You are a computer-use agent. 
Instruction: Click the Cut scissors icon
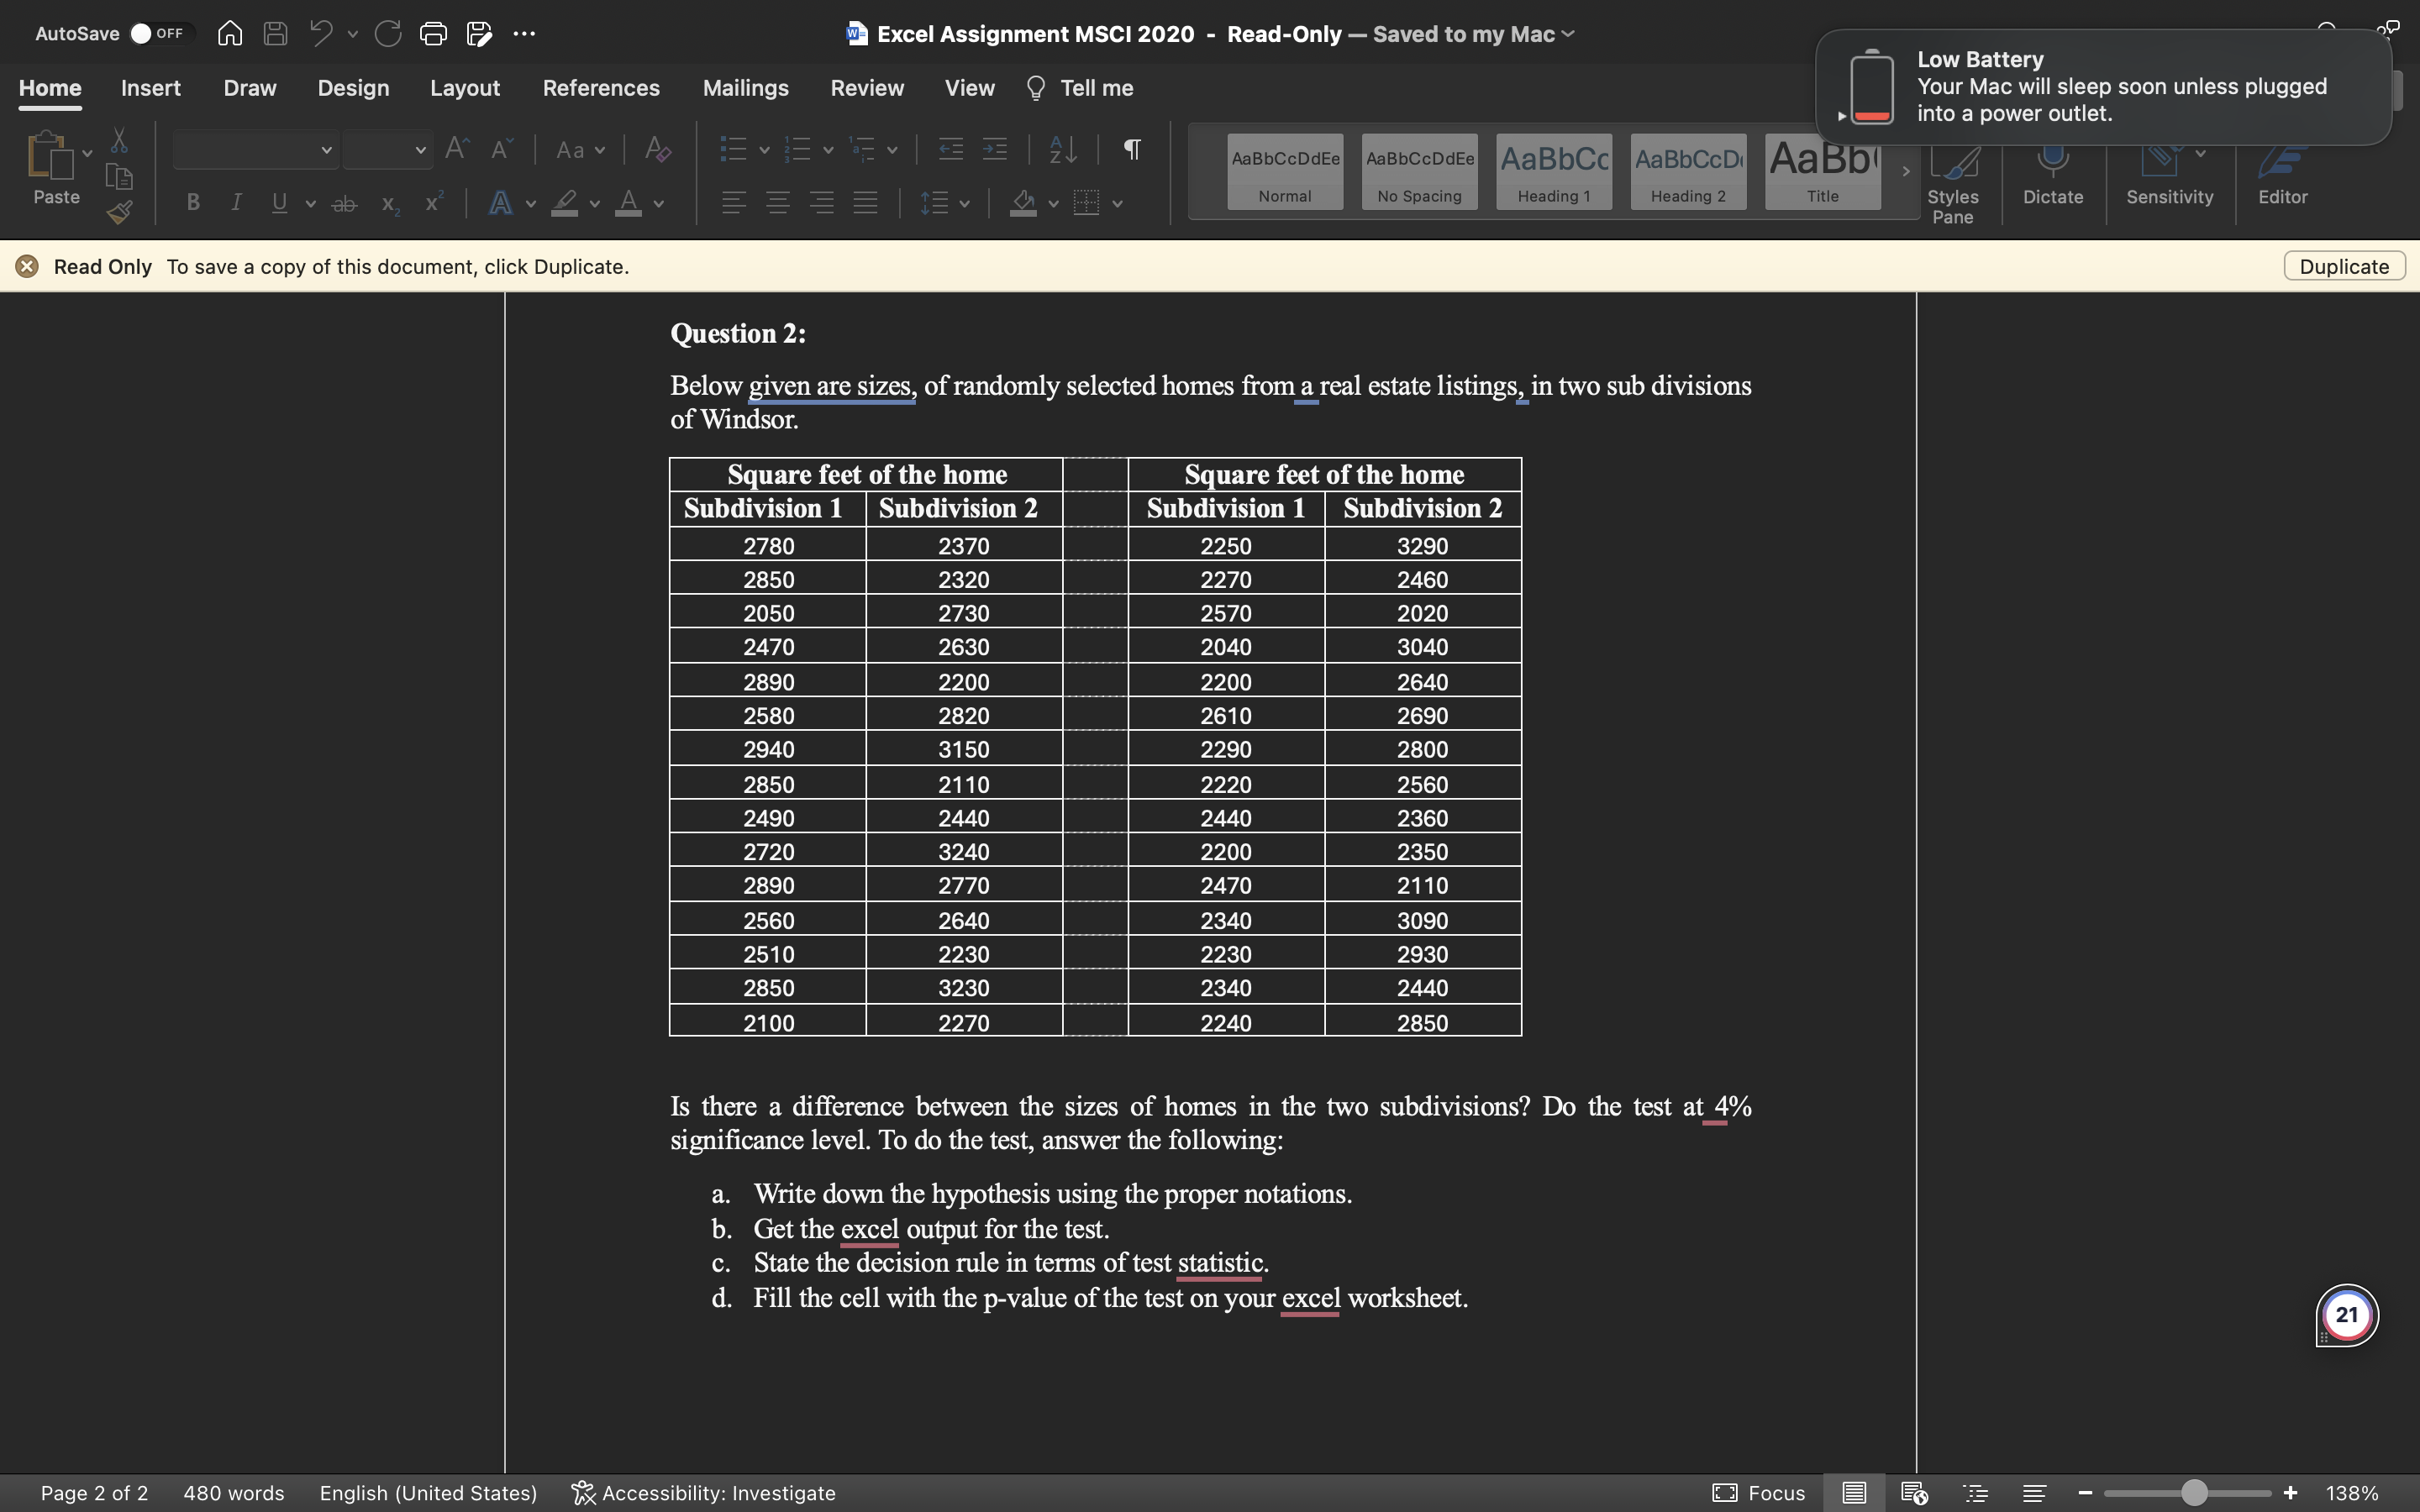(119, 140)
